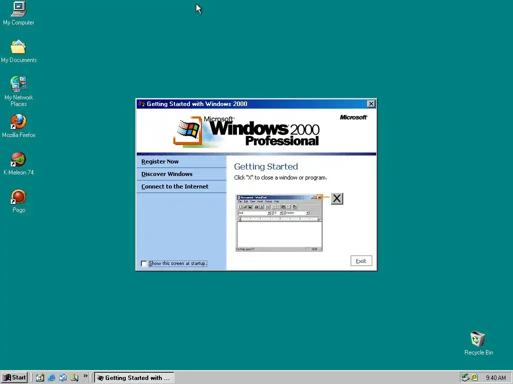Open the Register Now section
513x384 pixels.
tap(181, 161)
